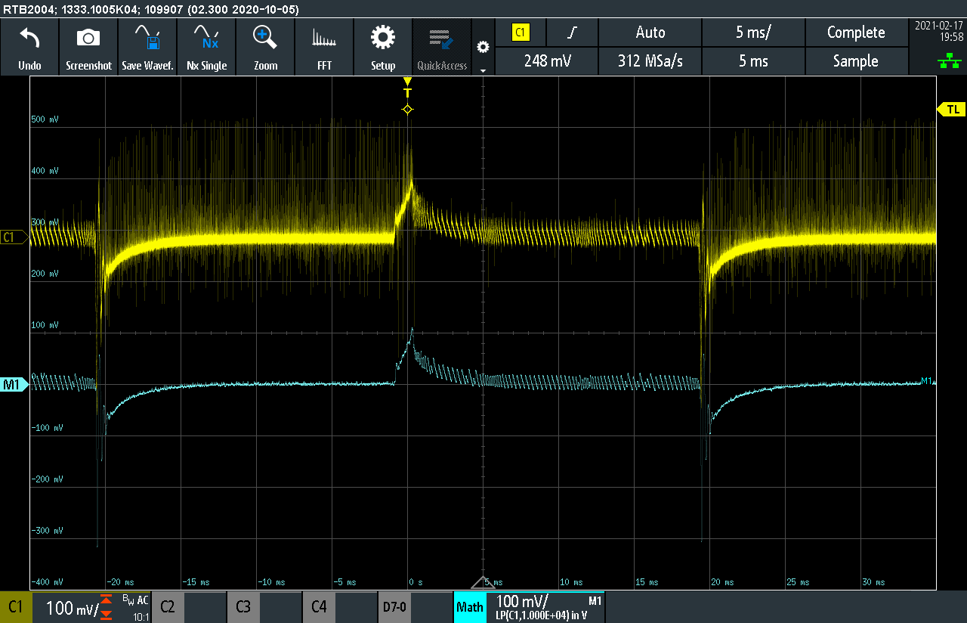The height and width of the screenshot is (623, 967).
Task: Select the TL trigger level marker
Action: point(951,110)
